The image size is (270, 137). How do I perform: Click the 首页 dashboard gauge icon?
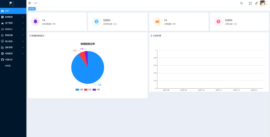click(2, 11)
